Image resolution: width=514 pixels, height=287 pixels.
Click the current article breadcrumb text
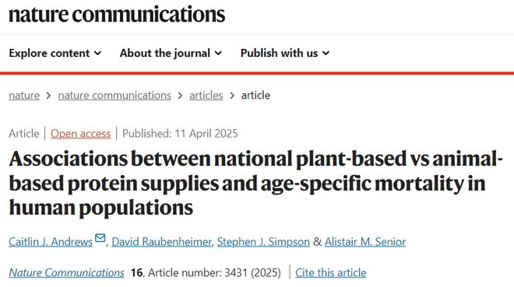255,96
